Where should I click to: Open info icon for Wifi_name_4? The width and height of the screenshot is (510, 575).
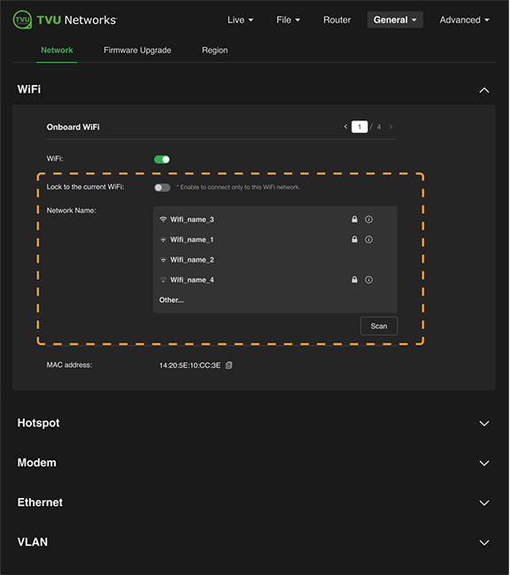pyautogui.click(x=368, y=280)
